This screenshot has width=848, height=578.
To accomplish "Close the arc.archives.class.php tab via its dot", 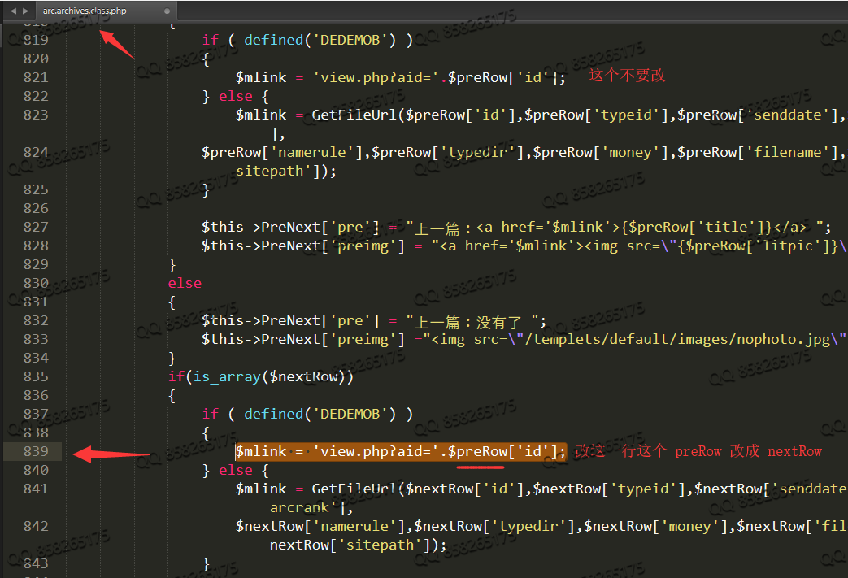I will [x=167, y=11].
